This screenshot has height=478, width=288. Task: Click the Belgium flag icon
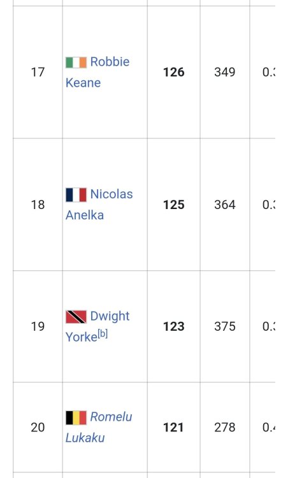pyautogui.click(x=76, y=417)
